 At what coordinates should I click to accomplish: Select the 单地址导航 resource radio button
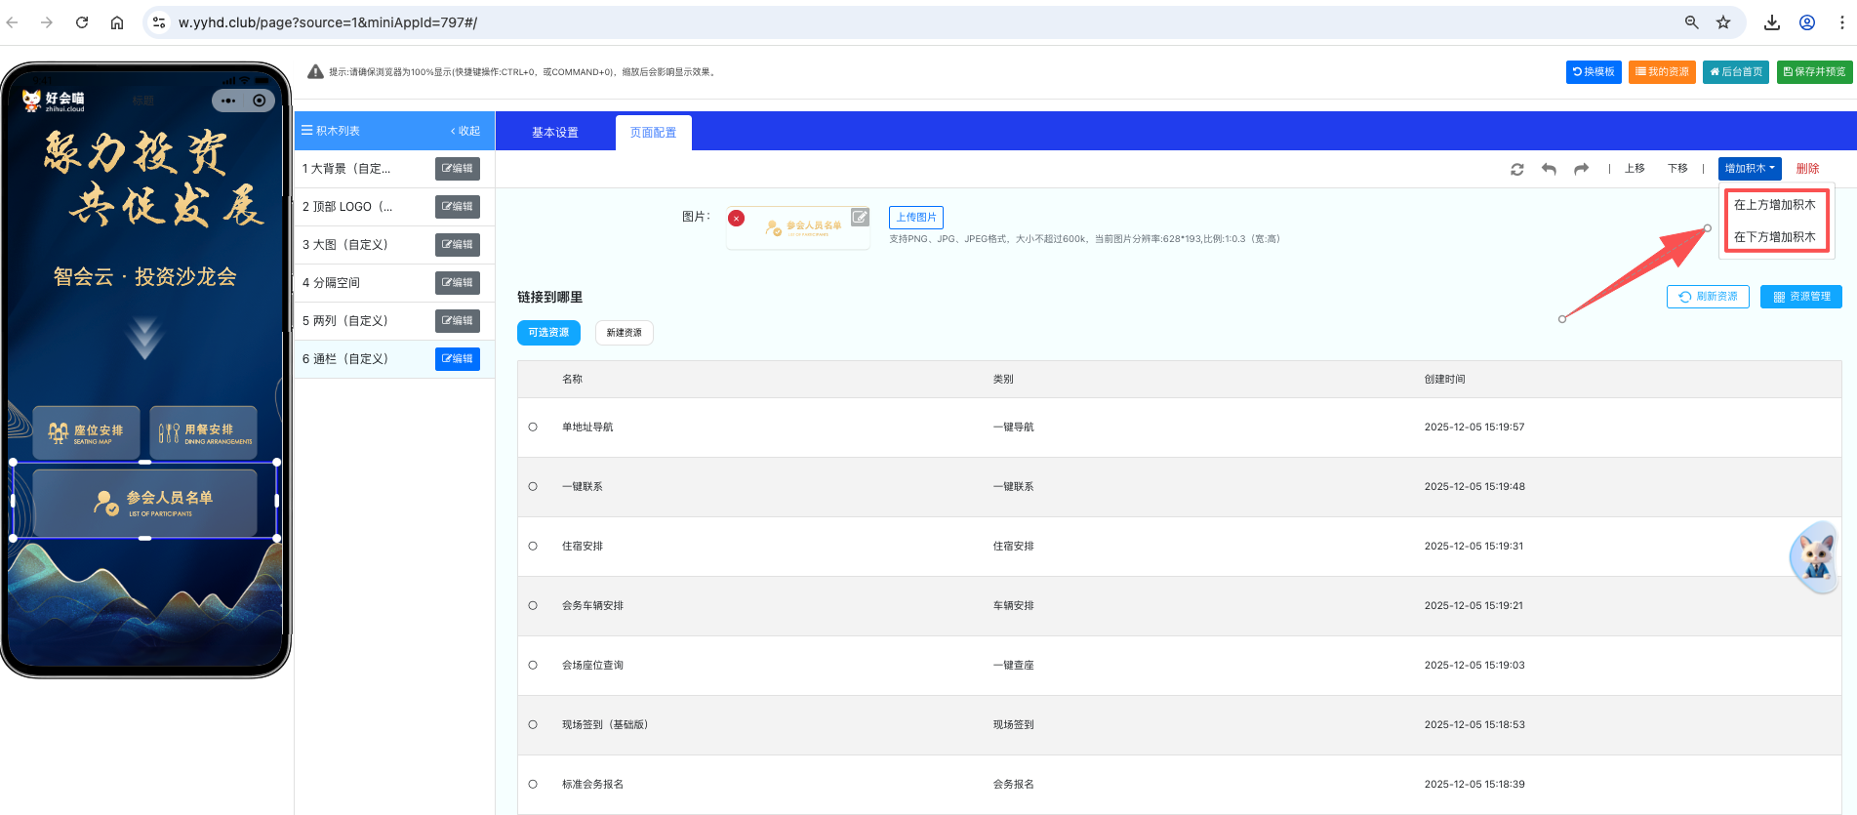coord(533,428)
